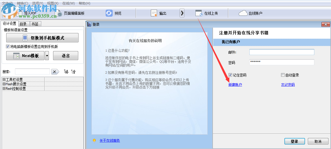
Task: Click the 语言 button
Action: pyautogui.click(x=66, y=56)
